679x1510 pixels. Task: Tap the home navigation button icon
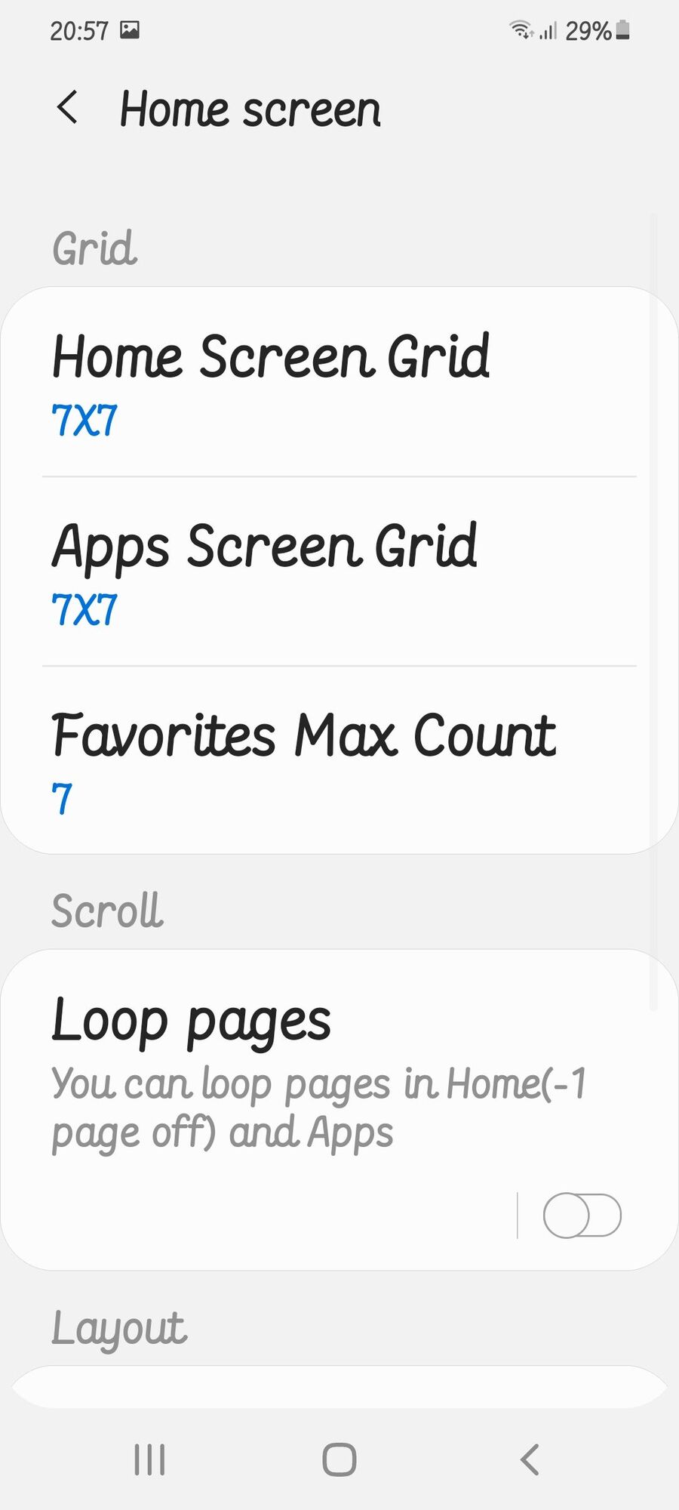click(339, 1459)
